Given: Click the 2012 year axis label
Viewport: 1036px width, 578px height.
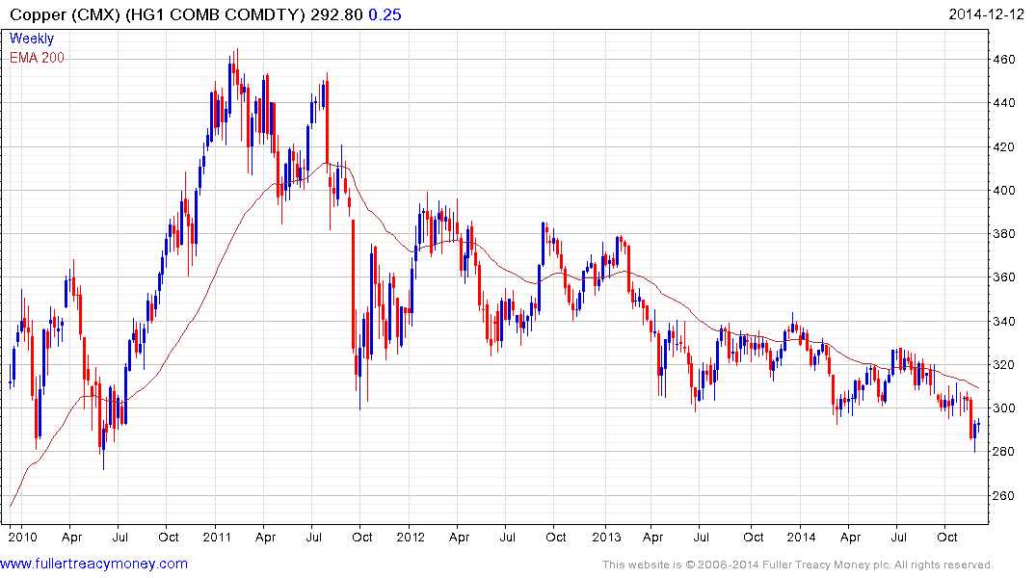Looking at the screenshot, I should [411, 537].
